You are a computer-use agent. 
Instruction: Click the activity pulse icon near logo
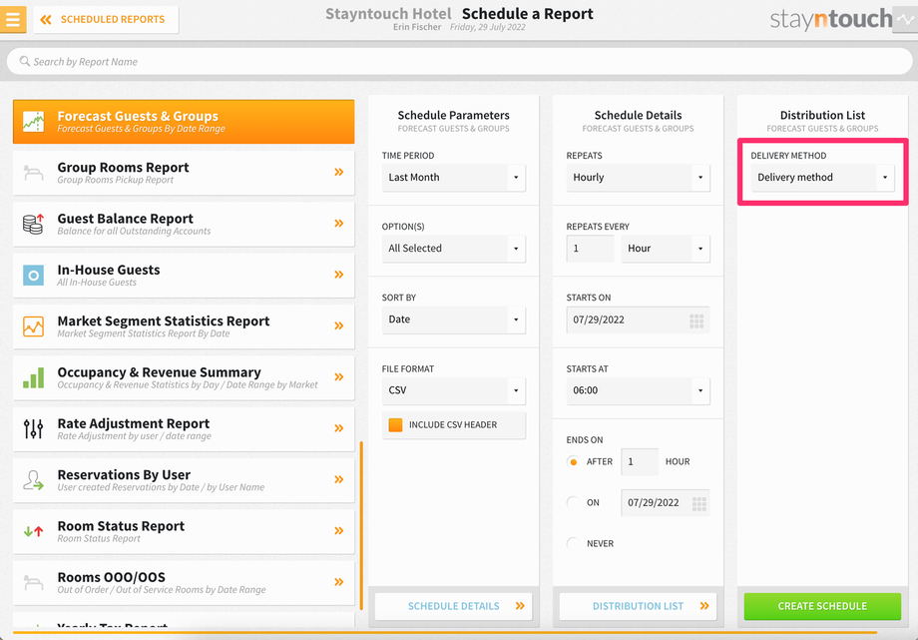pyautogui.click(x=905, y=19)
